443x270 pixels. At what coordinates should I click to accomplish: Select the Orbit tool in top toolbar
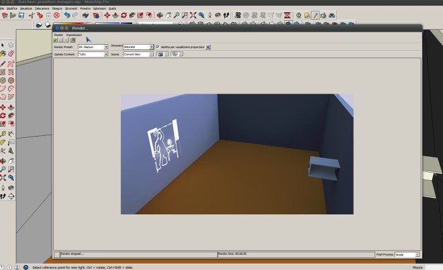click(159, 15)
